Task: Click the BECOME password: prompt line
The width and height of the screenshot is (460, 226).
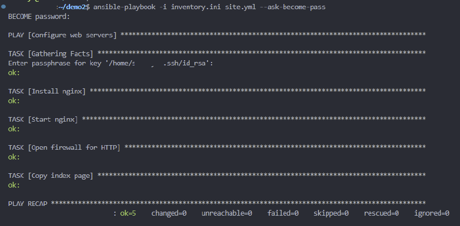Action: click(x=39, y=17)
